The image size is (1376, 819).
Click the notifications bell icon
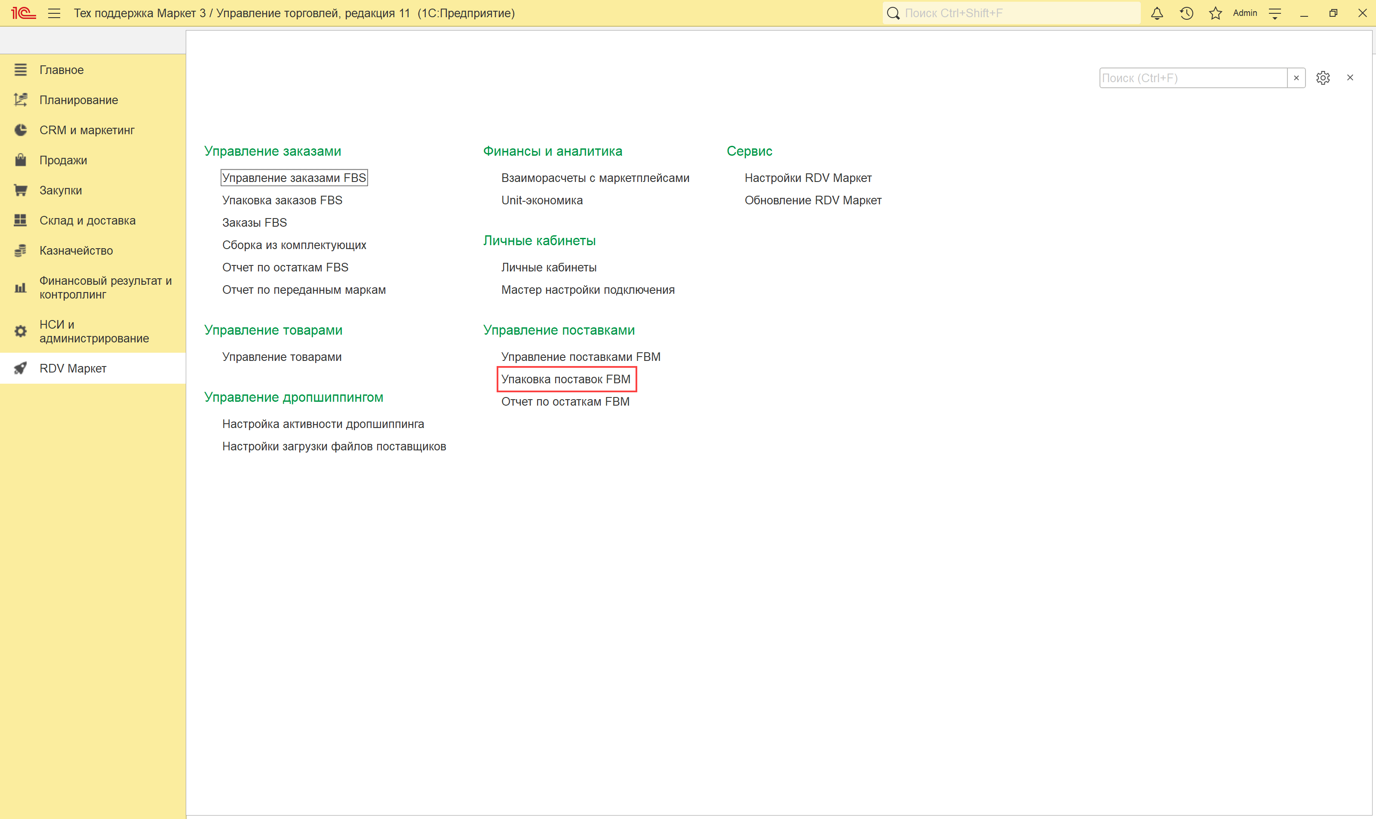[1157, 13]
